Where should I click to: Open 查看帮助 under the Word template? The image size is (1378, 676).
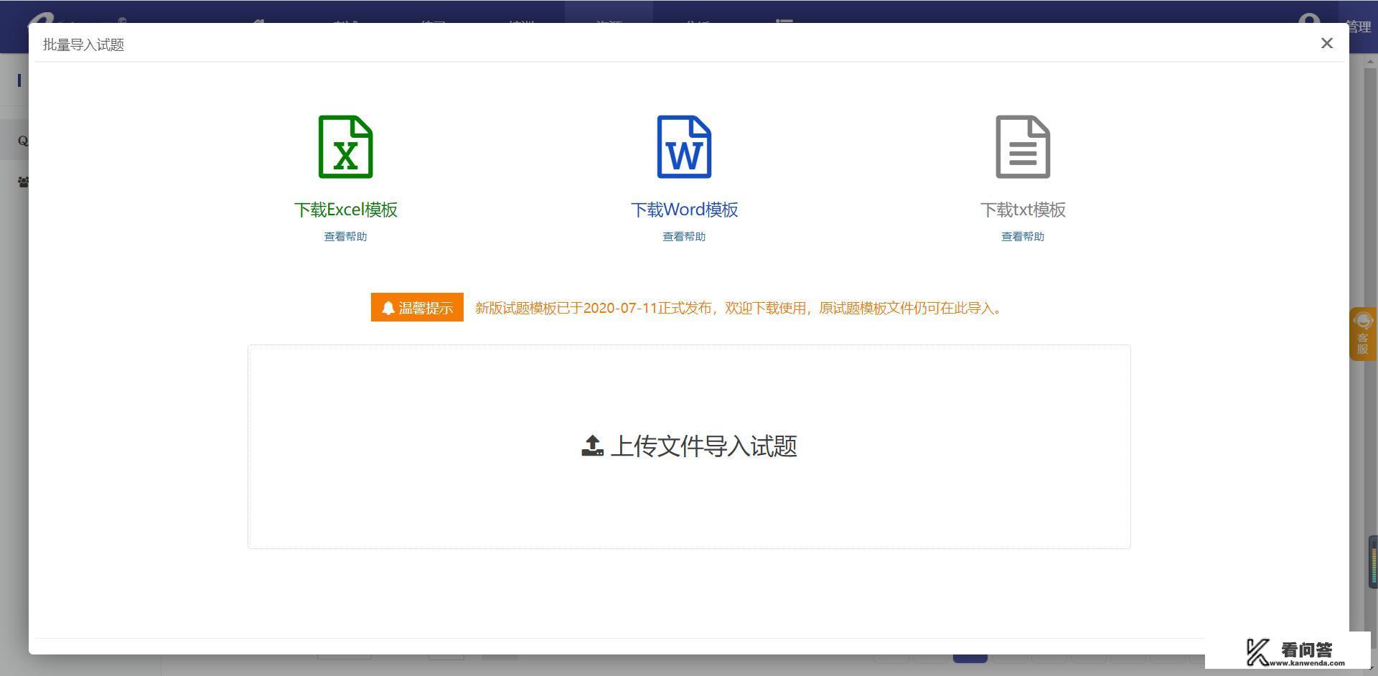coord(683,236)
